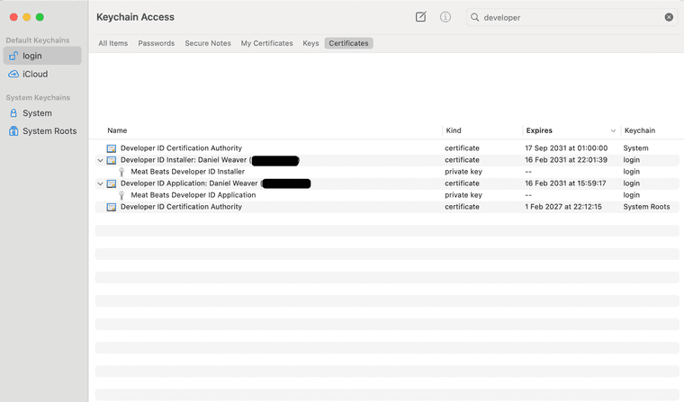Image resolution: width=684 pixels, height=402 pixels.
Task: Click expiry date 17 Sep 2031 at 01:00:00
Action: (566, 148)
